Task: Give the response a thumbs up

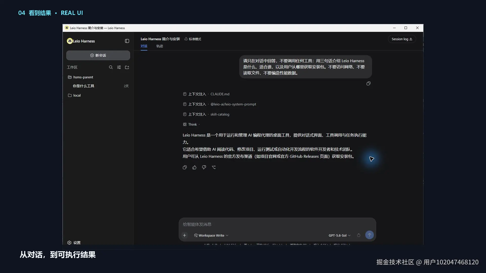Action: pos(194,167)
